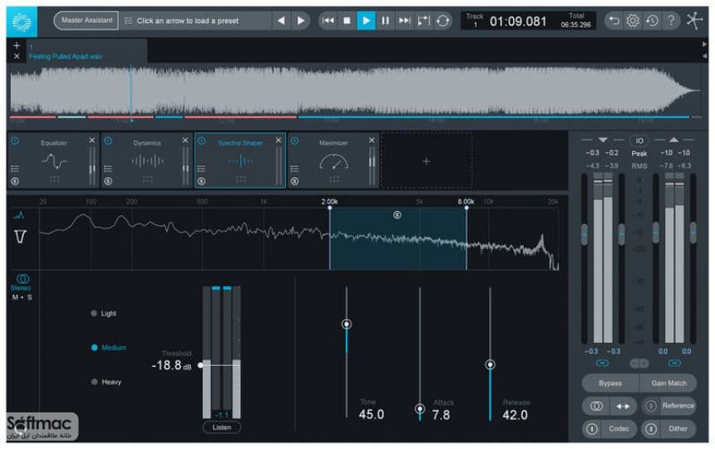Click the 2.00k band edge handle

330,208
